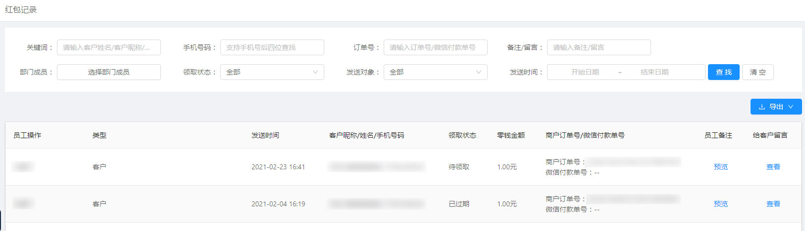This screenshot has width=805, height=231.
Task: Click the 备注/留言 remarks input field
Action: [599, 47]
